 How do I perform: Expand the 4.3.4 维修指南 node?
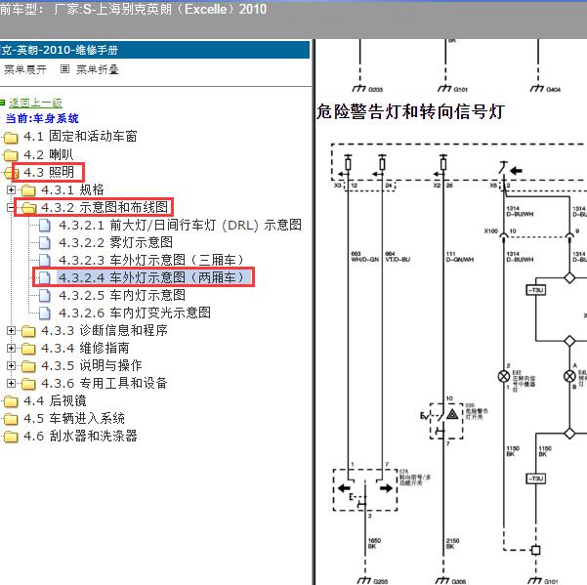click(x=11, y=348)
